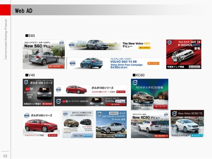The width and height of the screenshot is (212, 159).
Task: Click blue button beside 特別低金利実施中 text
Action: pos(197,135)
